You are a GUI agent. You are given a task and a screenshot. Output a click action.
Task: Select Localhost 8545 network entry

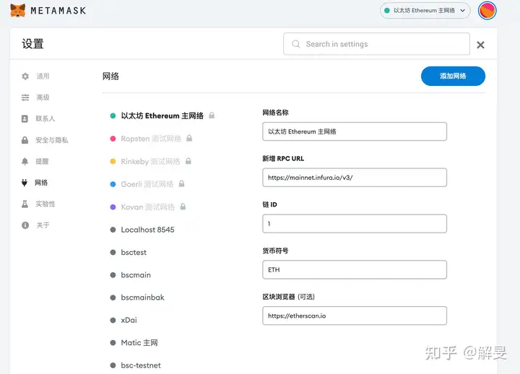tap(142, 230)
